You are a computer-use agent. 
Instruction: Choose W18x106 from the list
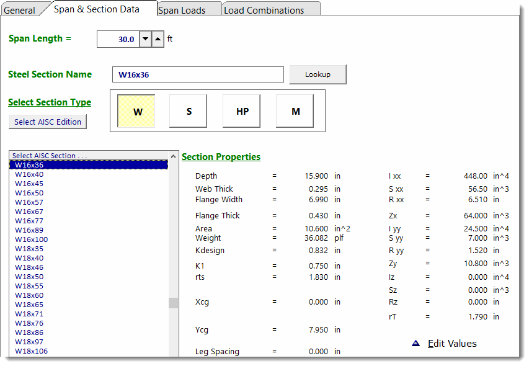(31, 351)
